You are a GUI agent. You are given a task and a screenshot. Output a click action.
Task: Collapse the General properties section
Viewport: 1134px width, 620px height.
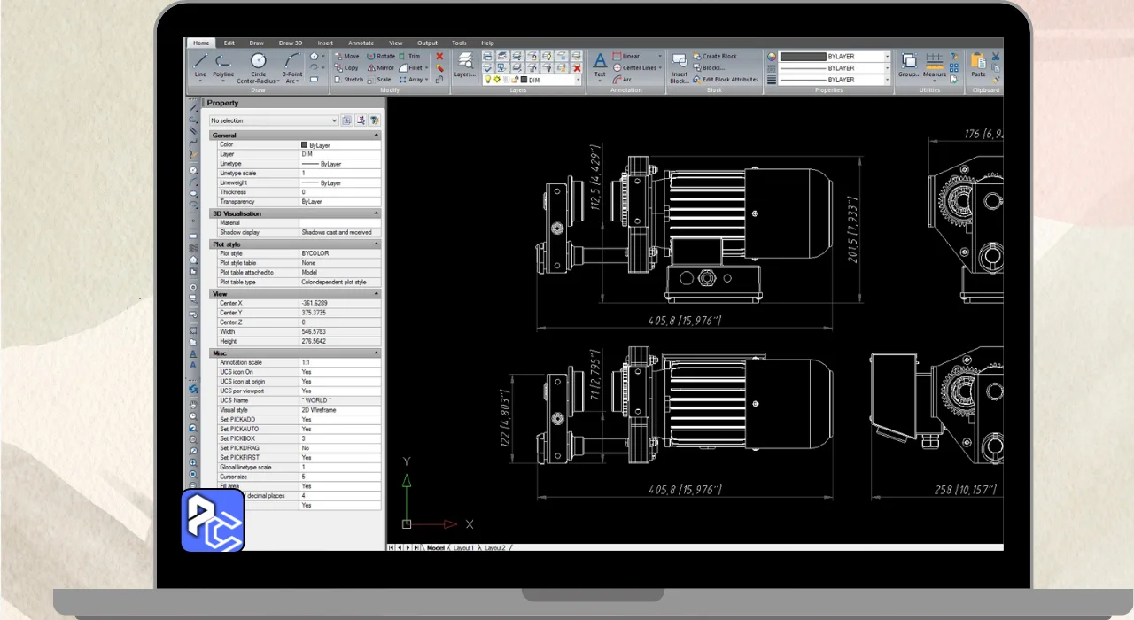click(377, 136)
